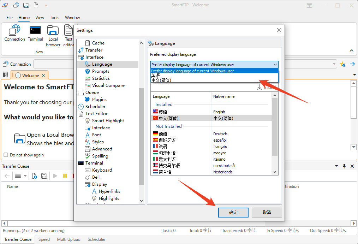Open the Preferred display language combo box

pos(214,65)
